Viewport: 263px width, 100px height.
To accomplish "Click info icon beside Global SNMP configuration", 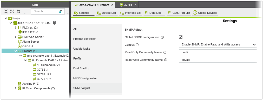I will point(162,37).
